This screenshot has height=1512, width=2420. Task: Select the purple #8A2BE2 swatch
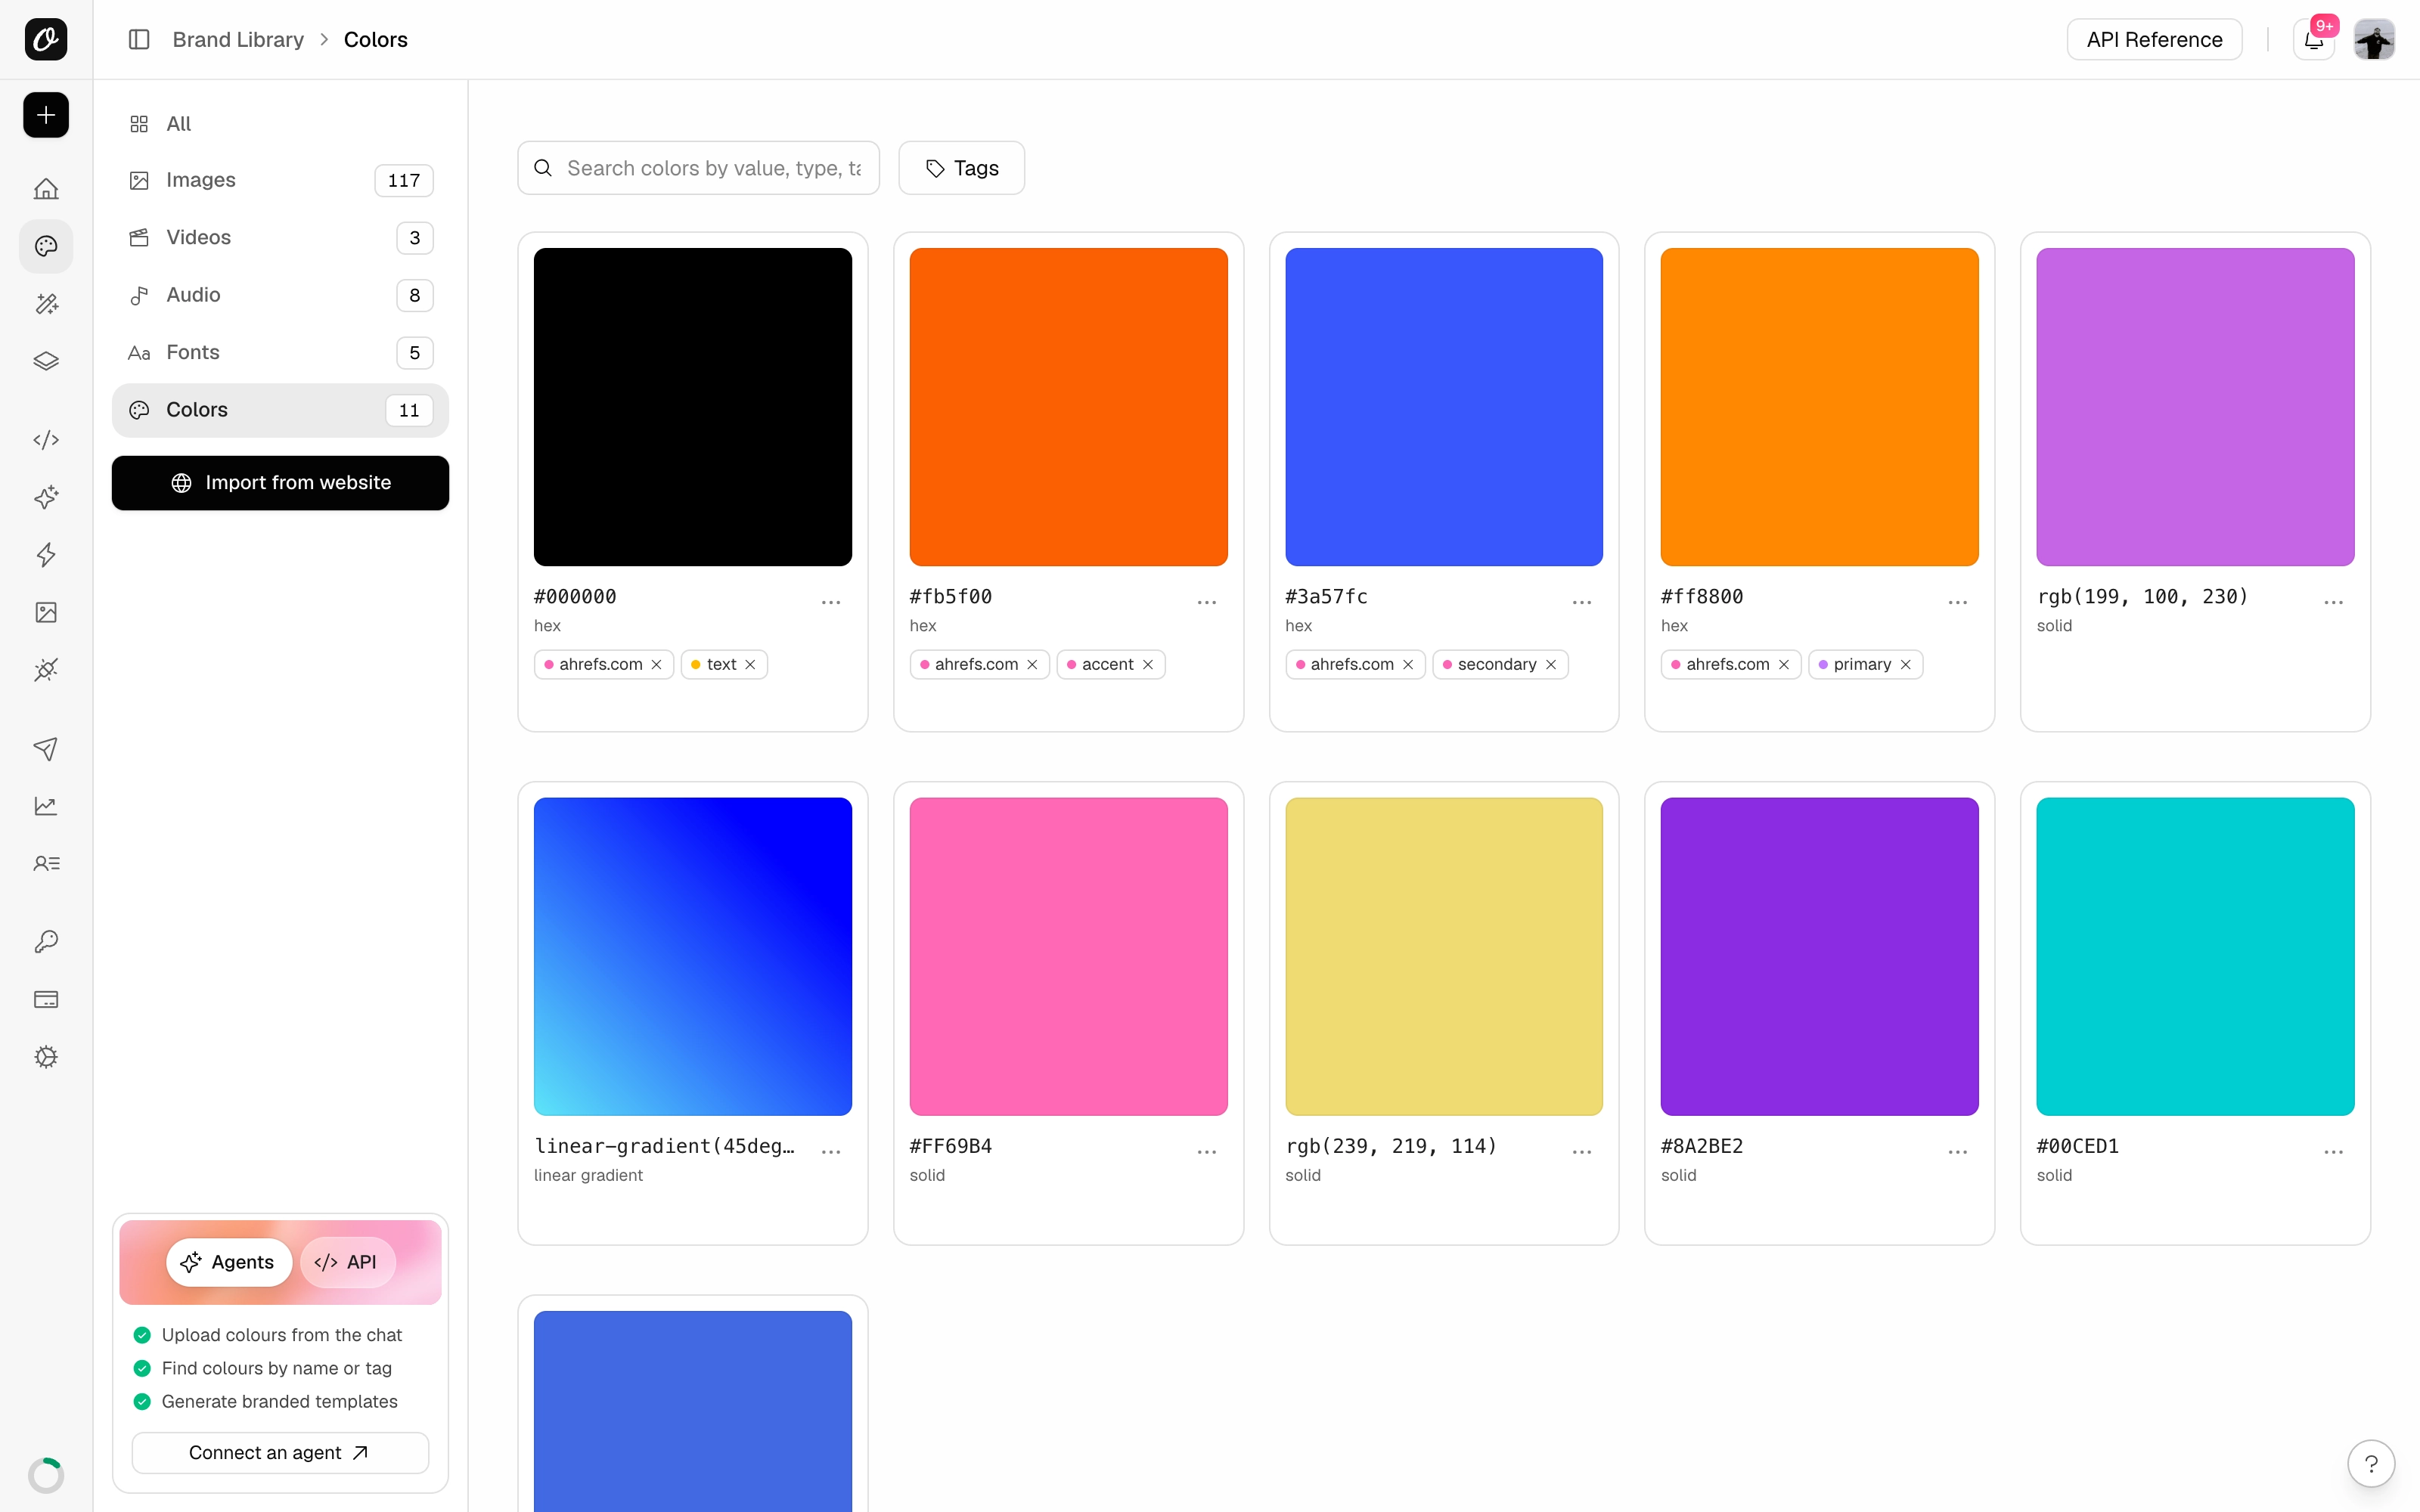pos(1819,956)
